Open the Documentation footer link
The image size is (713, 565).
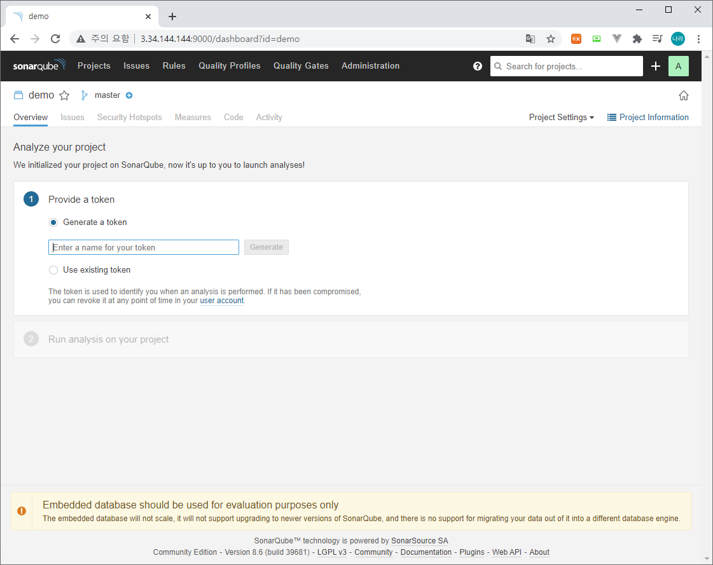426,552
